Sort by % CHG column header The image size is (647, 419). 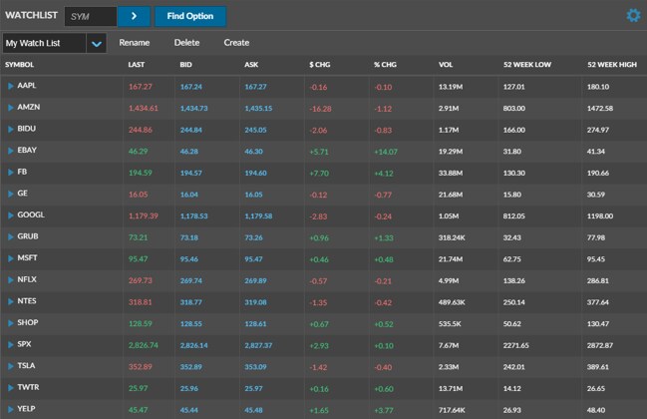point(385,65)
